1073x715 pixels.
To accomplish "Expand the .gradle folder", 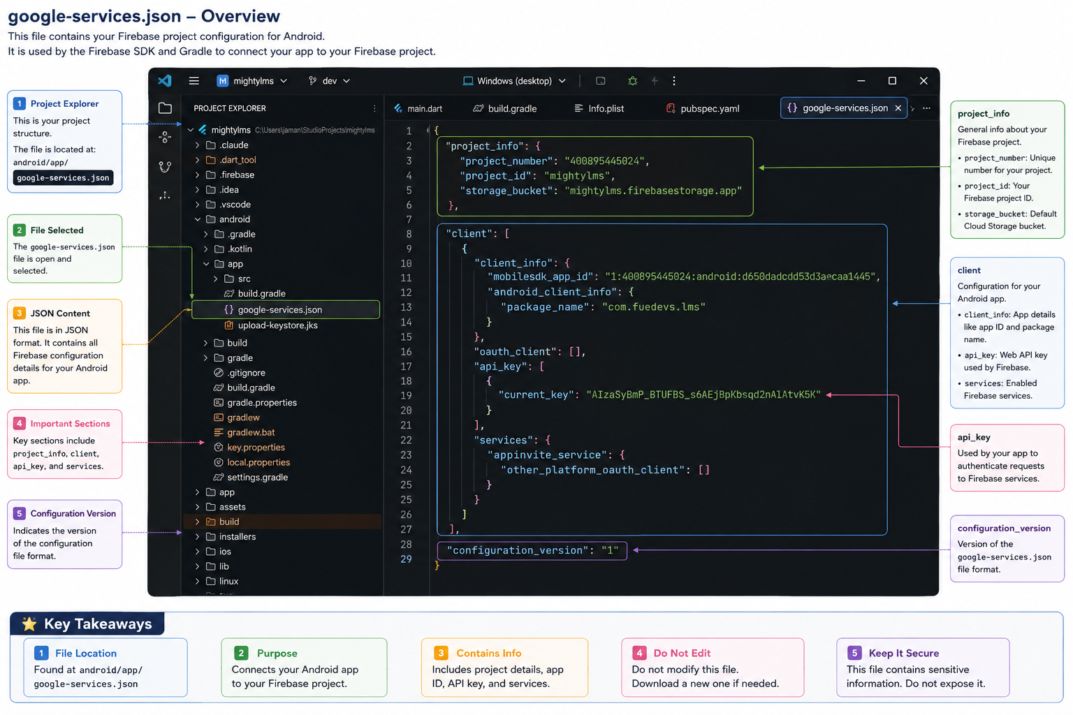I will point(206,235).
